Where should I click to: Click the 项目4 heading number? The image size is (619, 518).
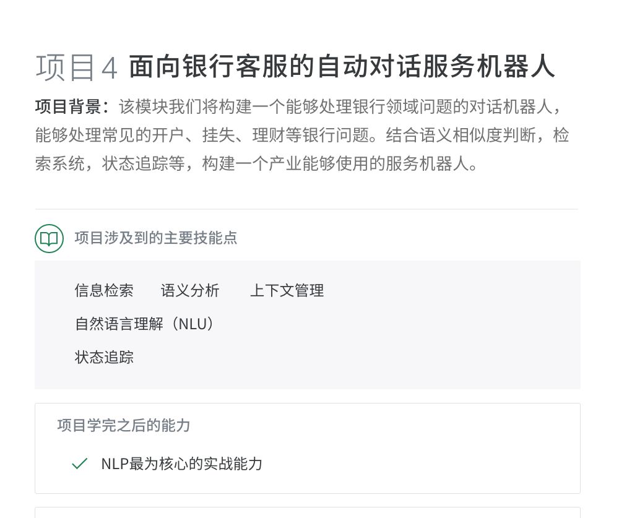pyautogui.click(x=76, y=68)
